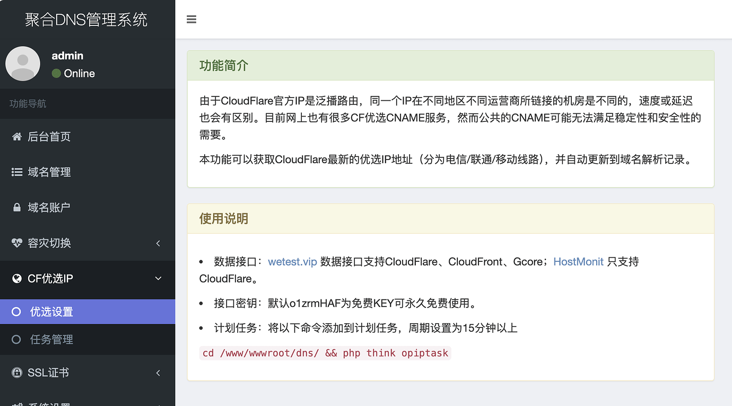Open the wetest.vip link
This screenshot has width=732, height=406.
[x=292, y=261]
